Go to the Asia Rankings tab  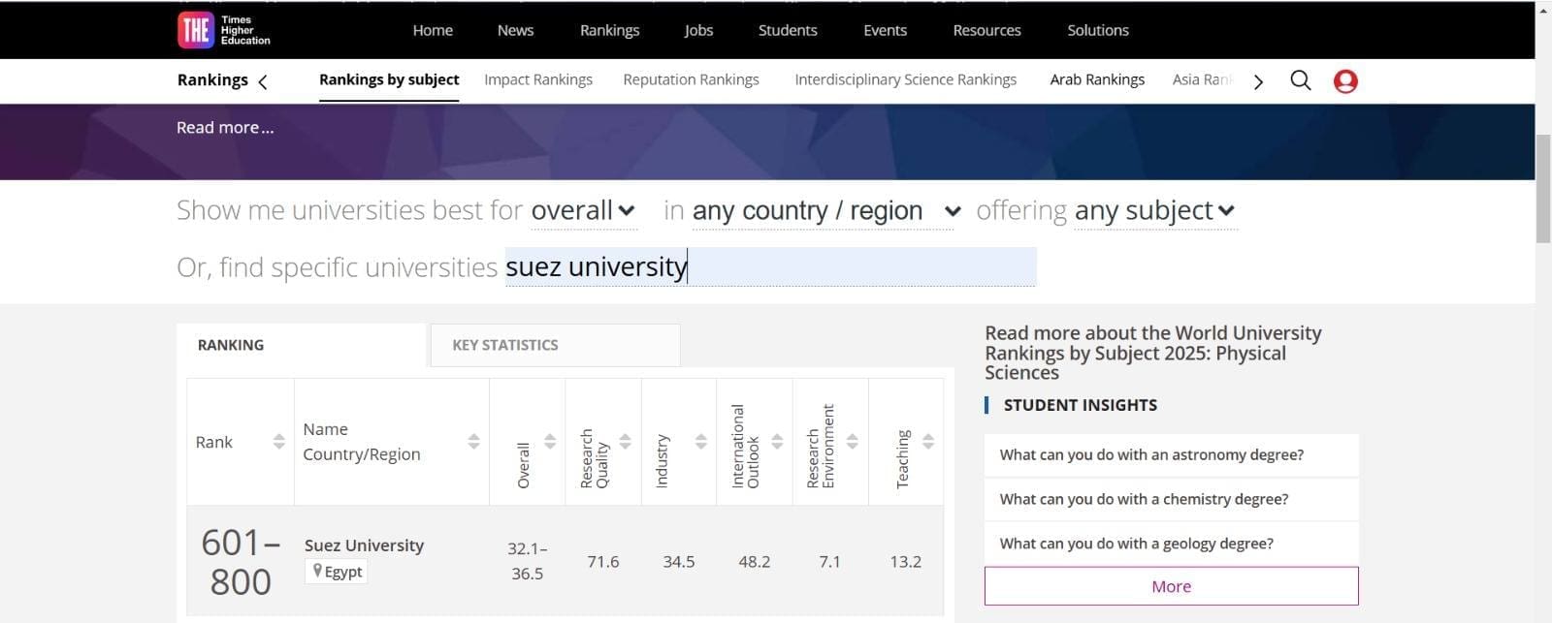coord(1203,80)
